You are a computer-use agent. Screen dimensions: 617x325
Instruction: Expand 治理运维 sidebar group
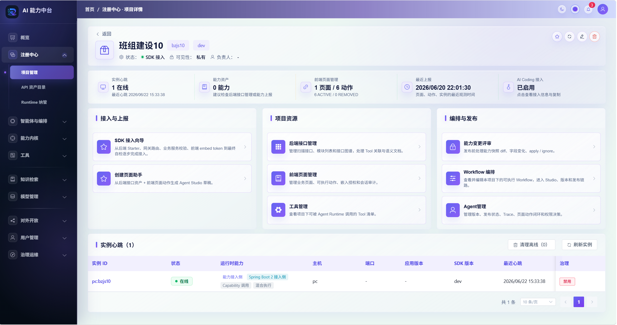click(x=37, y=255)
